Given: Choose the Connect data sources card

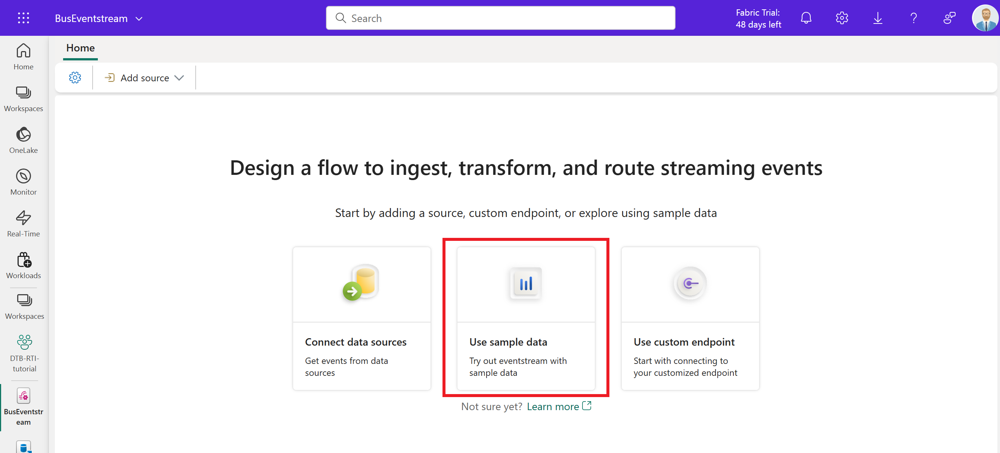Looking at the screenshot, I should (361, 318).
